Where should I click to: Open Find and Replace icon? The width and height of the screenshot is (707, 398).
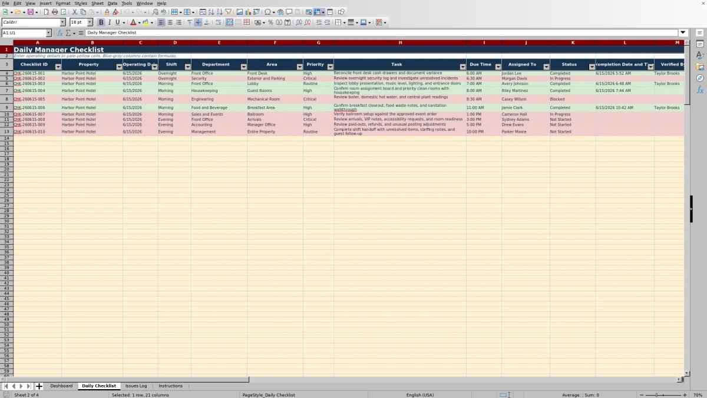tap(155, 12)
